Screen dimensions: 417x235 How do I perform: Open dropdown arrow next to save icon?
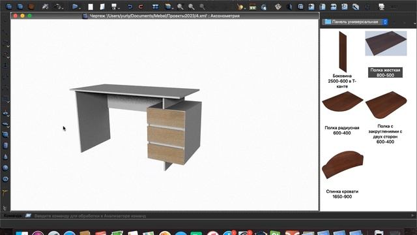coord(119,8)
